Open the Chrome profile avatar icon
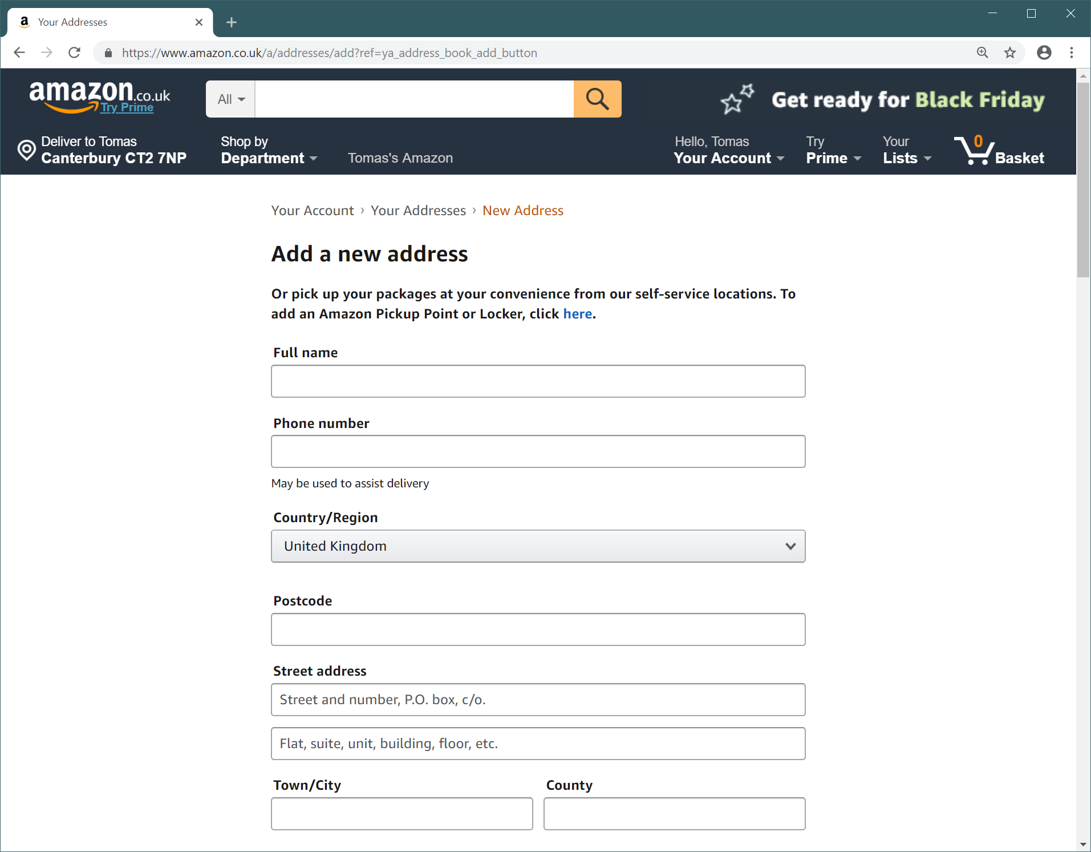Image resolution: width=1091 pixels, height=852 pixels. (x=1044, y=53)
